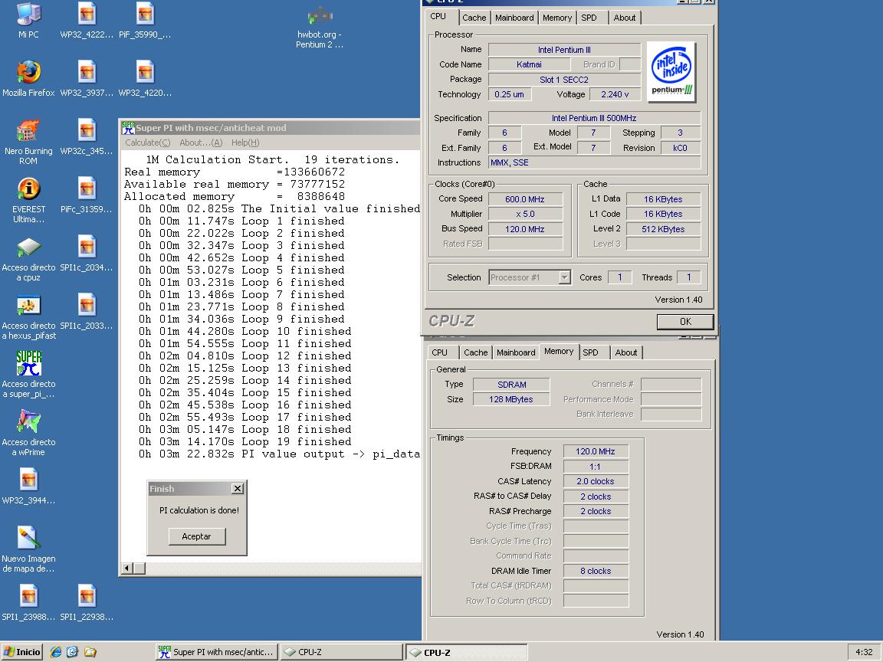Open the Calculate menu in Super PI
This screenshot has height=662, width=883.
coord(147,143)
